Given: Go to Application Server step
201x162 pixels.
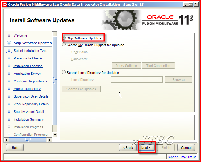Looking at the screenshot, I should [27, 74].
